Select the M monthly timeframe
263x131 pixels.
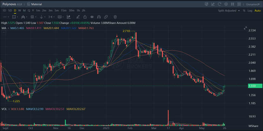pyautogui.click(x=24, y=10)
